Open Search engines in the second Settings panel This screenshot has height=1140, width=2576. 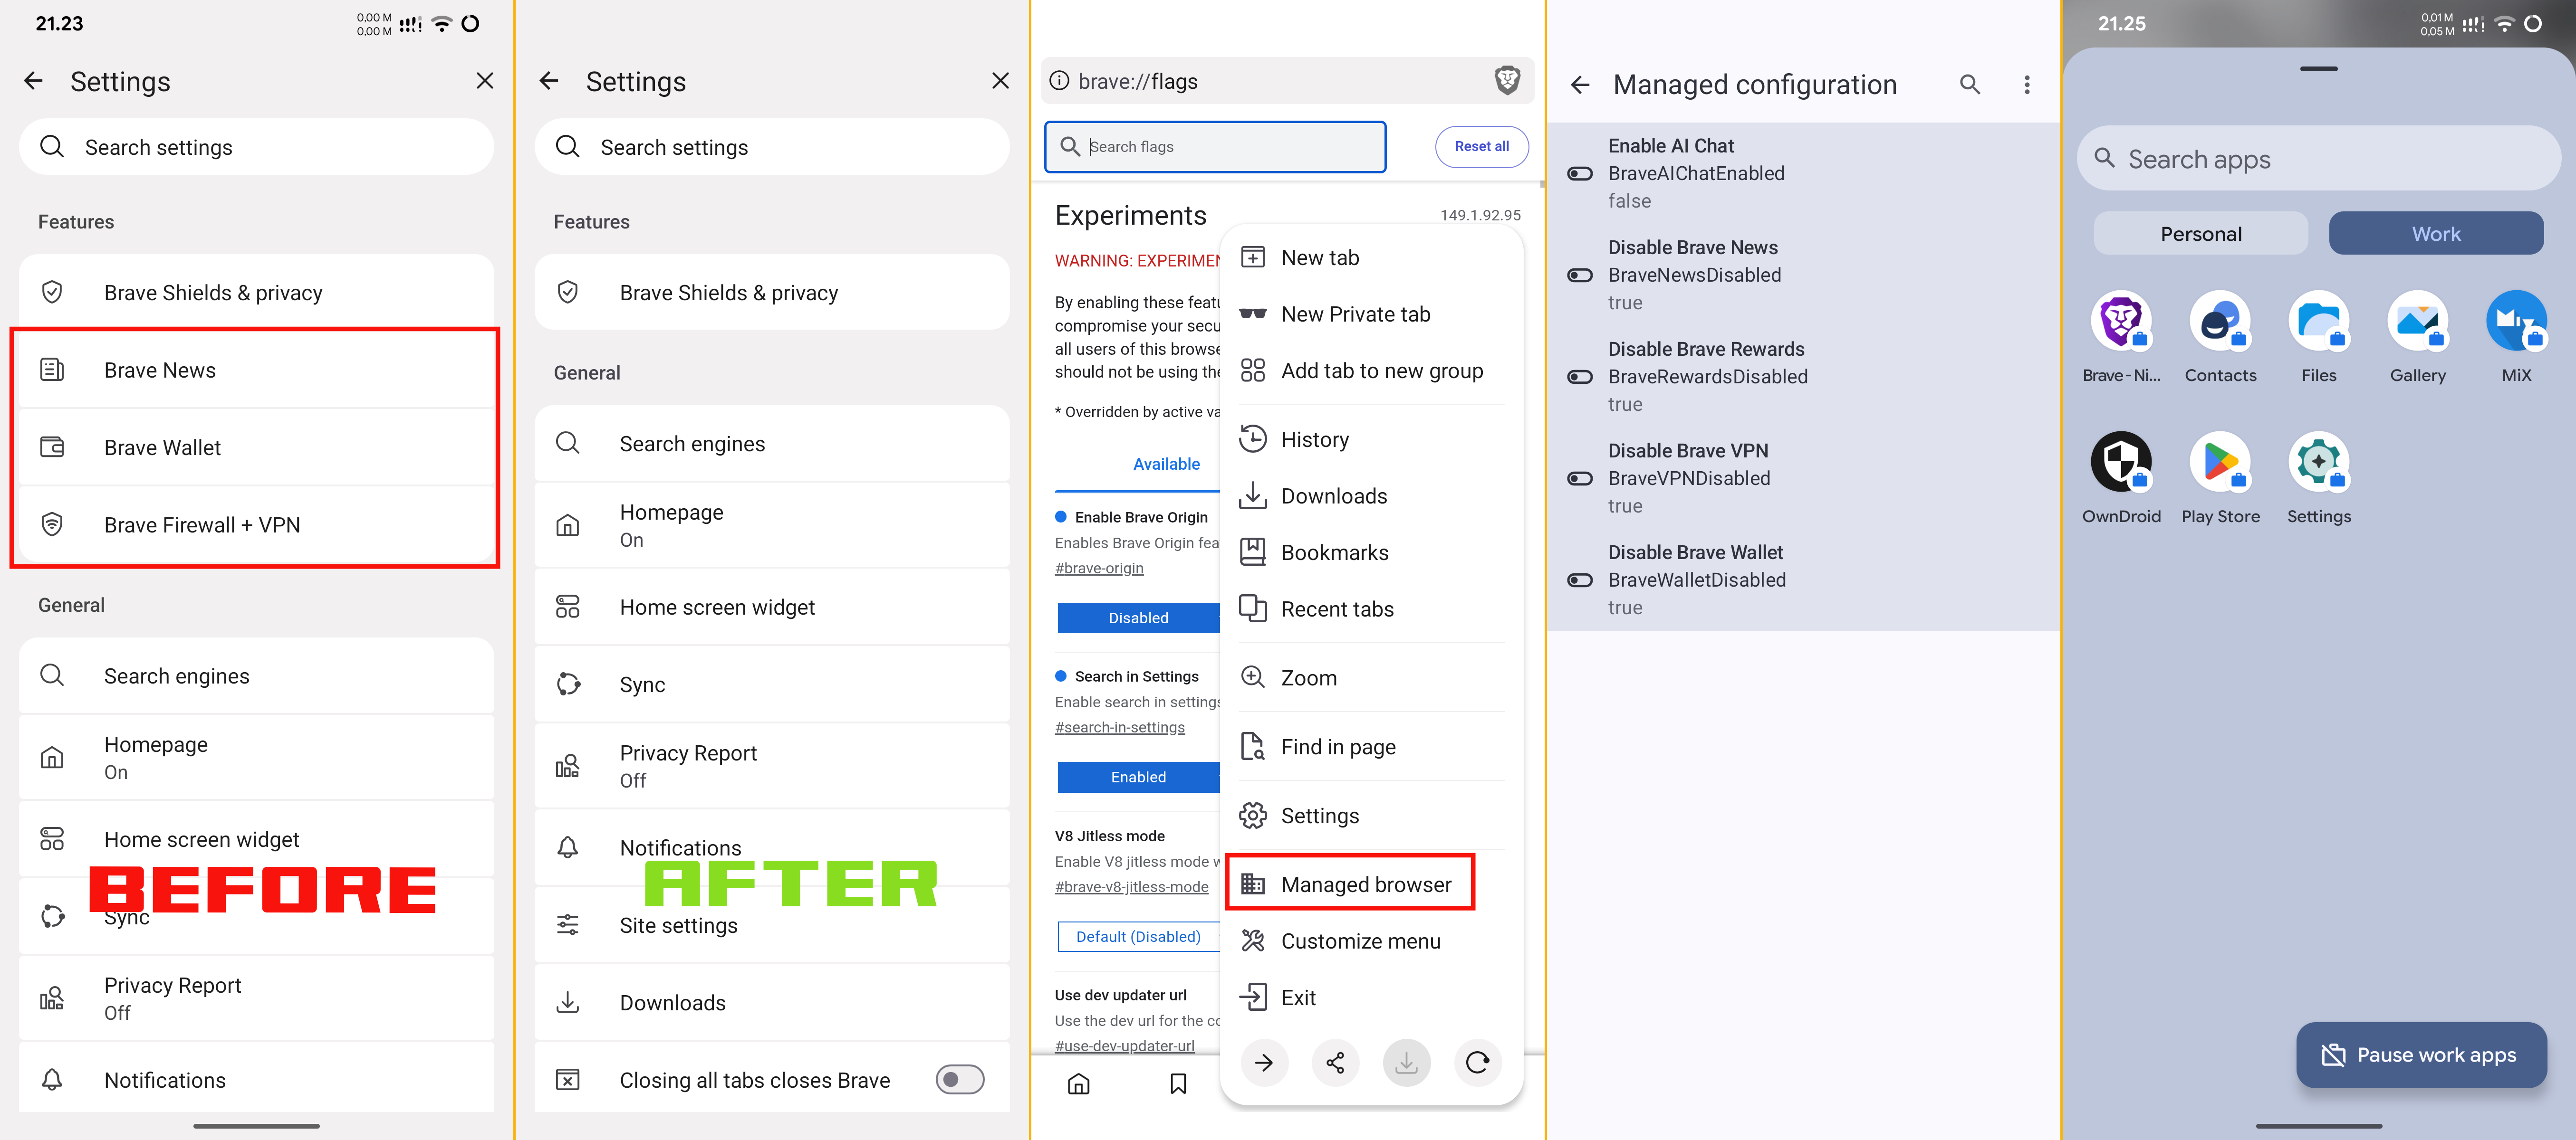point(772,443)
